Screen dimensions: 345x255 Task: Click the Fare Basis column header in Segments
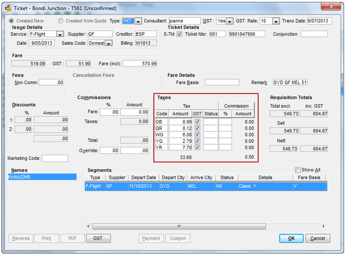coord(308,178)
